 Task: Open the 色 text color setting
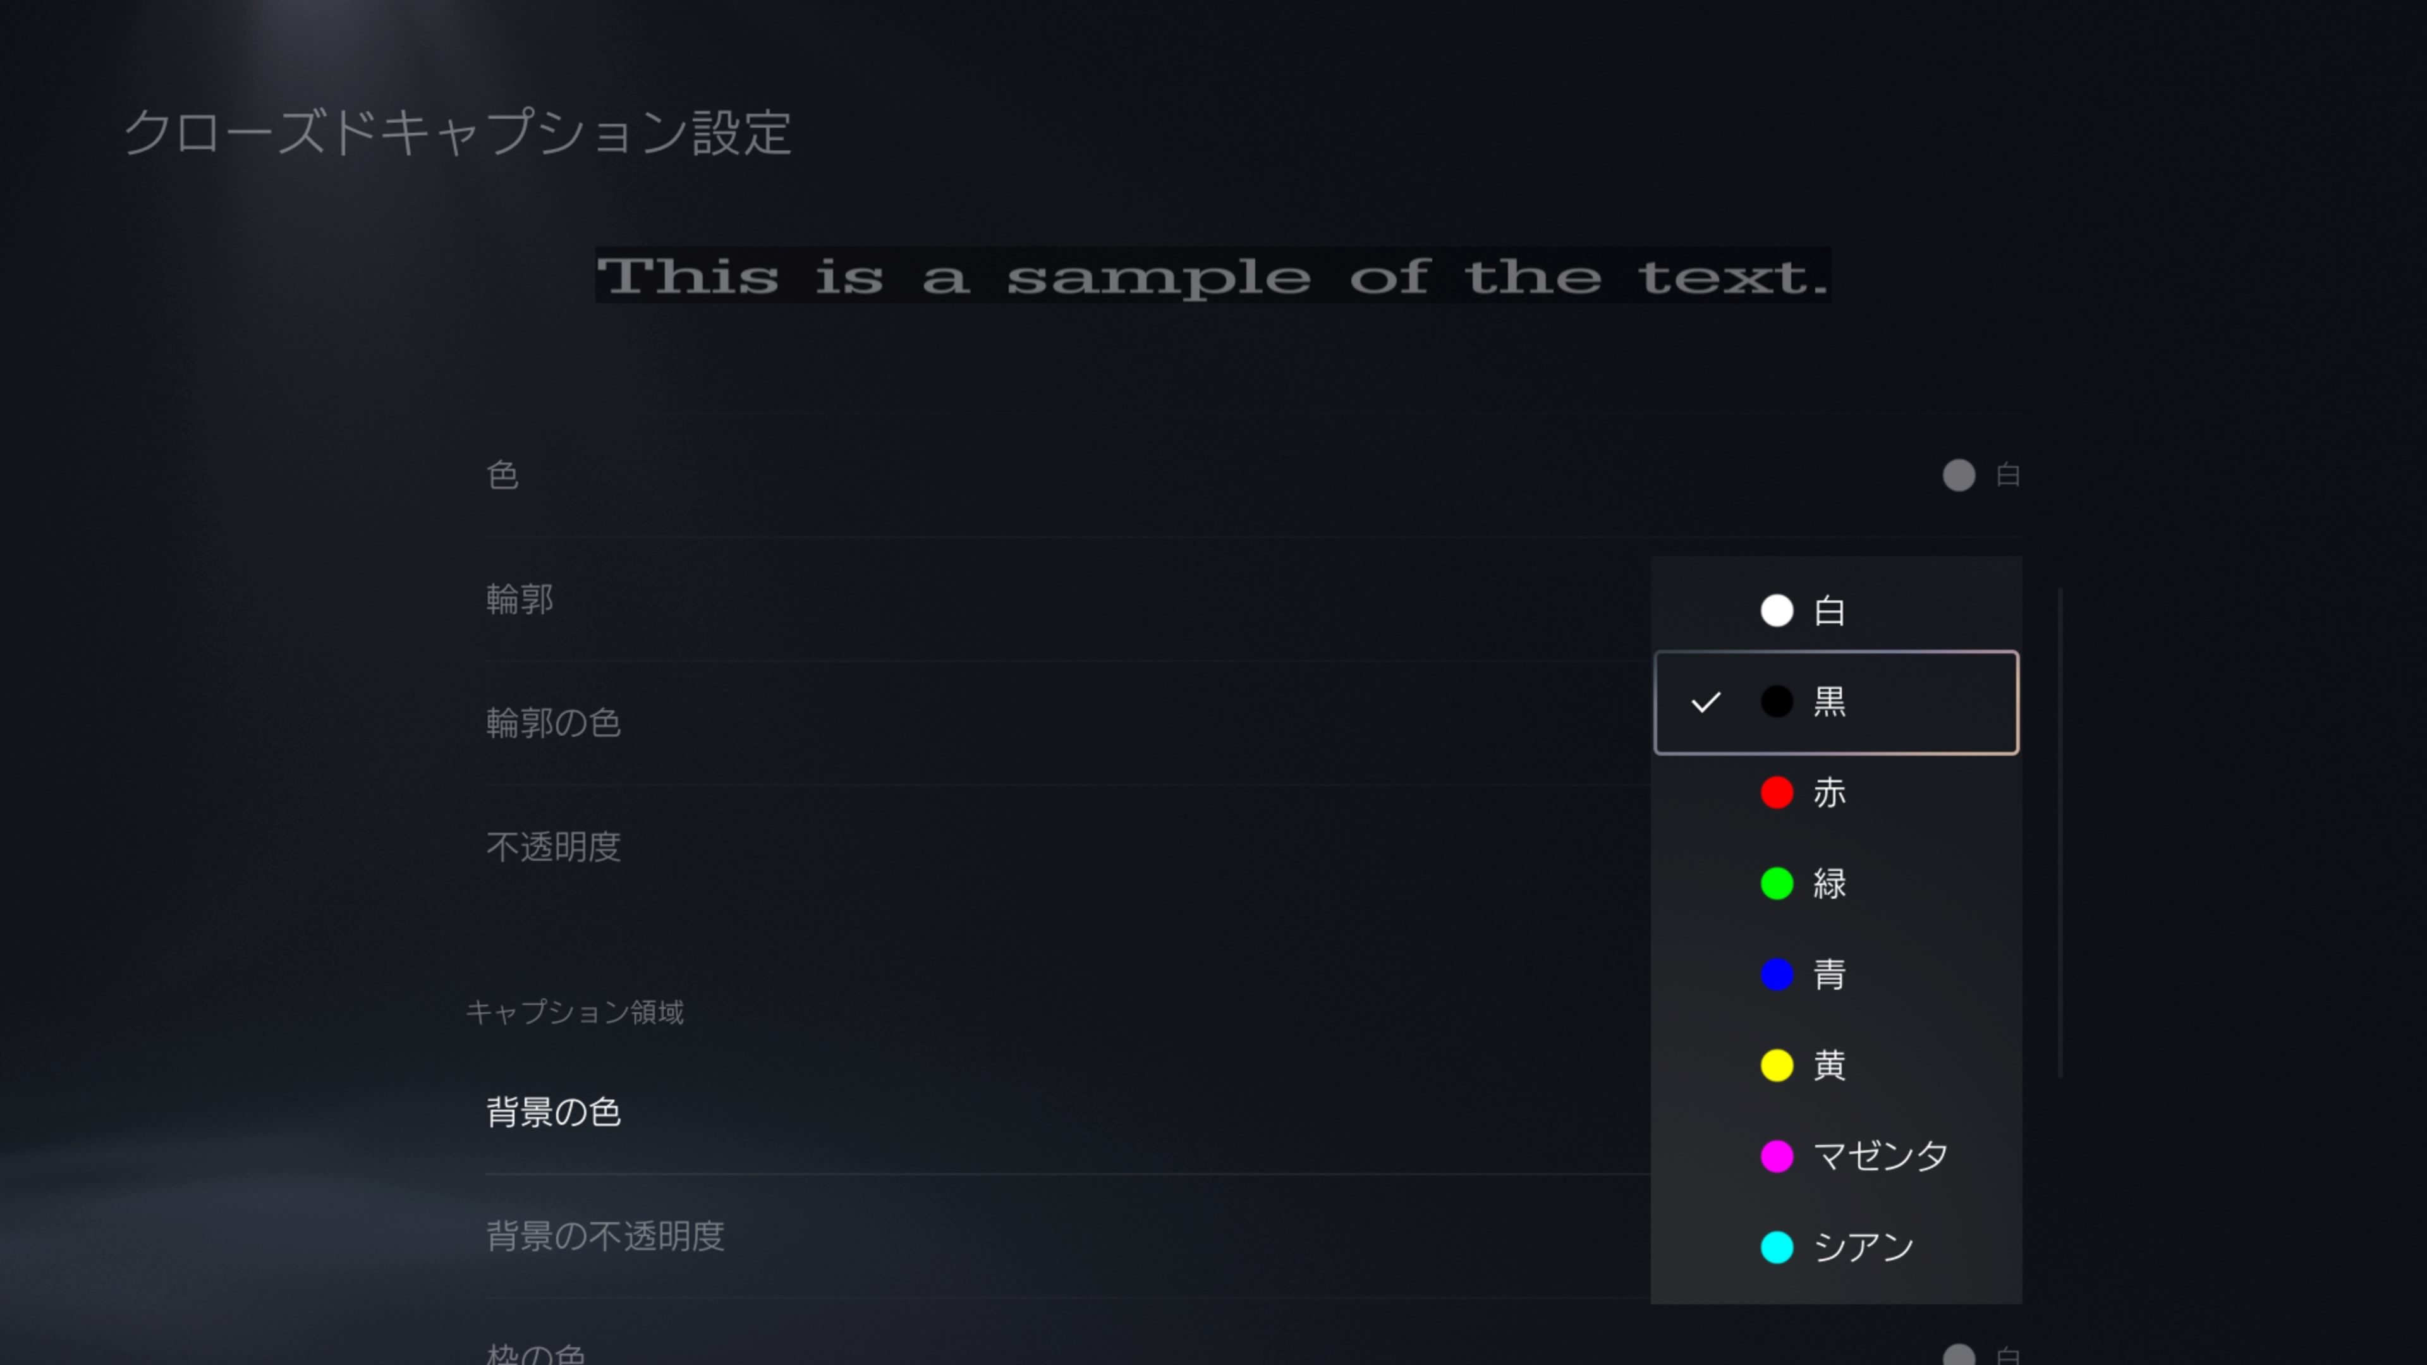pyautogui.click(x=502, y=475)
